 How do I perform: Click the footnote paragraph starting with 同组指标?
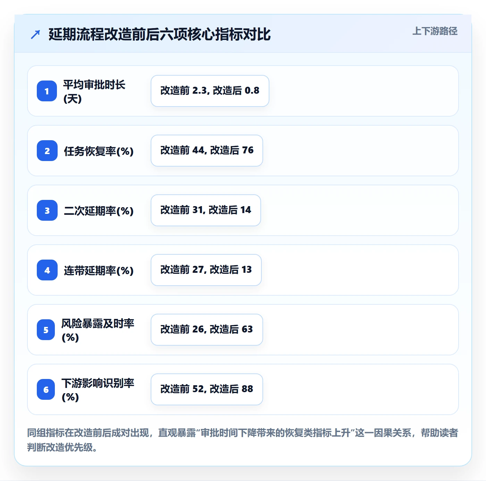click(x=243, y=440)
